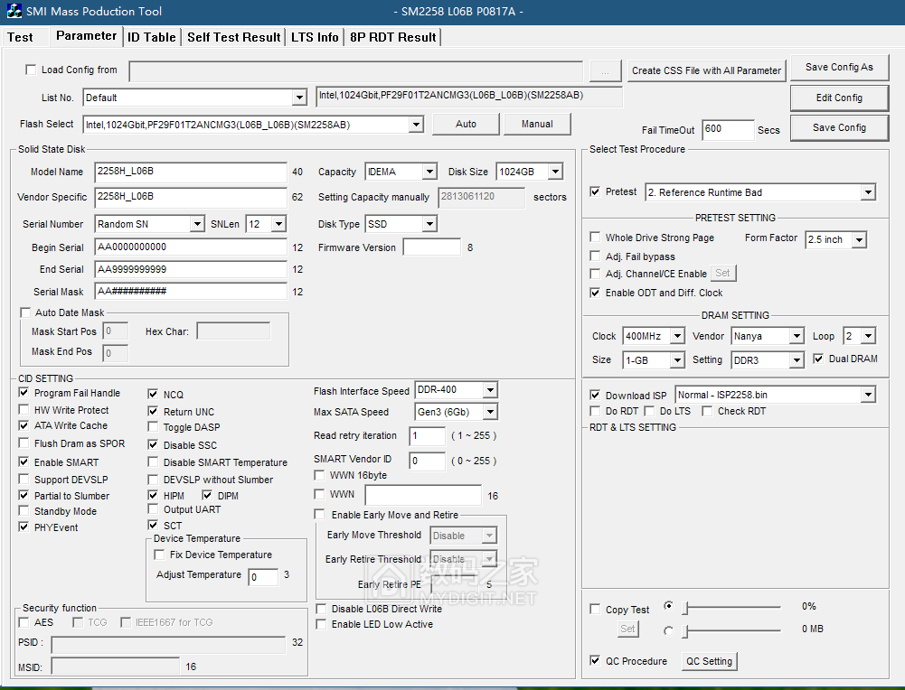
Task: Toggle the Whole Drive Strong Page option
Action: pos(595,237)
